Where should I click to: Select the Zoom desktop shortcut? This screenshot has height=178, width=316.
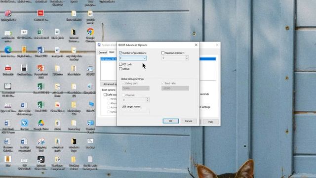tap(24, 123)
